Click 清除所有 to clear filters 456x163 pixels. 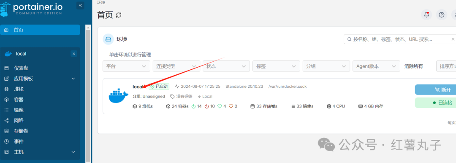[x=413, y=66]
